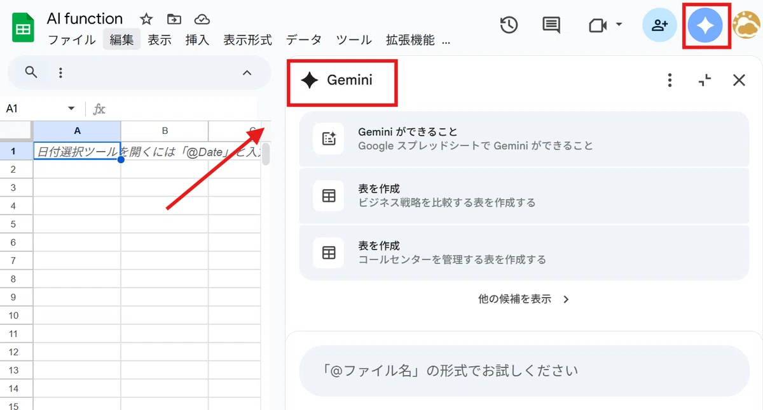Click the move to folder icon
This screenshot has width=763, height=410.
pyautogui.click(x=174, y=19)
